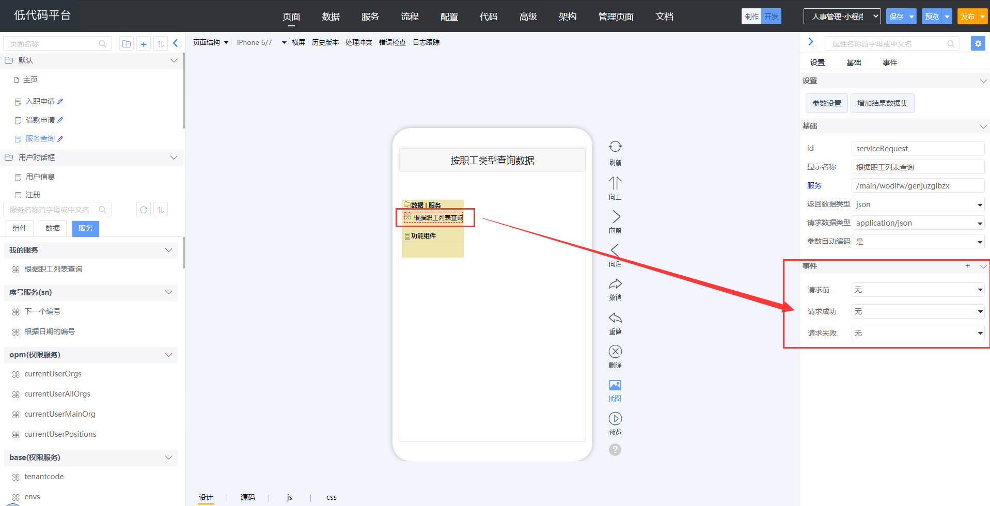Open 请求数据类型 application/json dropdown

[x=918, y=223]
